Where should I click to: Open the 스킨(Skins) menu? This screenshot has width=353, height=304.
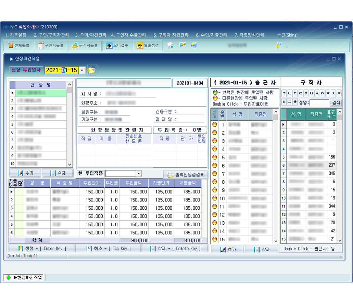[287, 35]
